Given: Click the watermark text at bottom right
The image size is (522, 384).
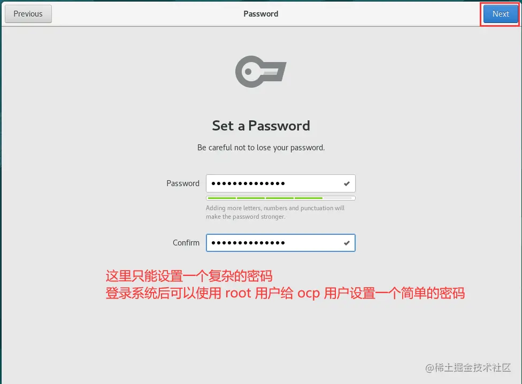Looking at the screenshot, I should pos(468,367).
